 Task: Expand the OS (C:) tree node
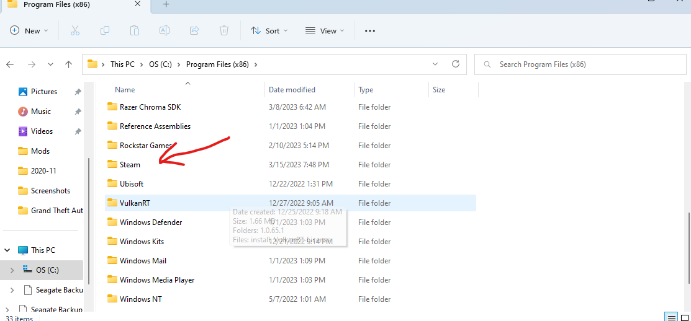click(12, 270)
